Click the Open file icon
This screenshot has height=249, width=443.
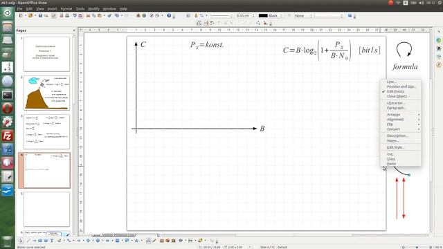tap(30, 15)
